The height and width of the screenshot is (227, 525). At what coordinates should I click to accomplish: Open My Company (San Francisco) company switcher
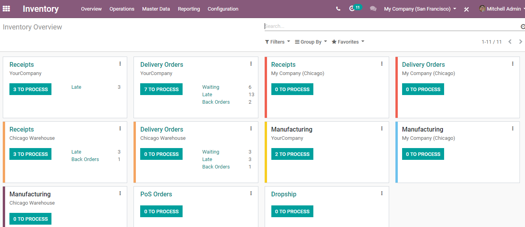click(x=420, y=9)
